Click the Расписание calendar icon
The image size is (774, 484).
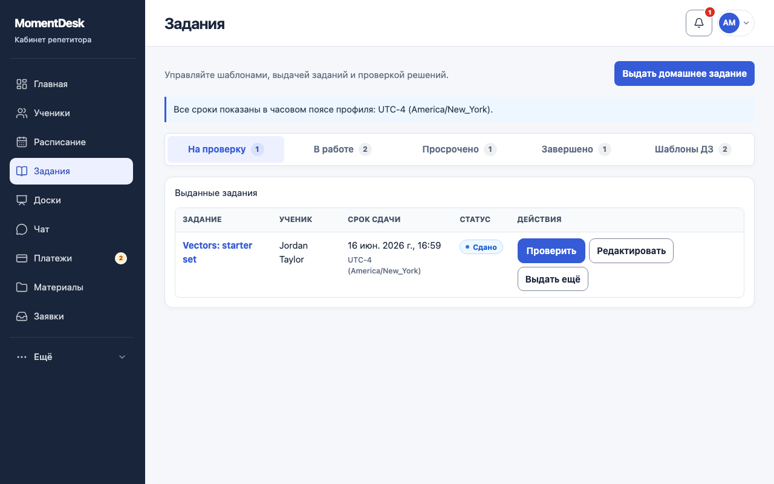[x=22, y=142]
